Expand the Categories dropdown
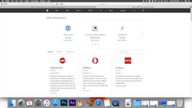The image size is (192, 108). click(70, 52)
